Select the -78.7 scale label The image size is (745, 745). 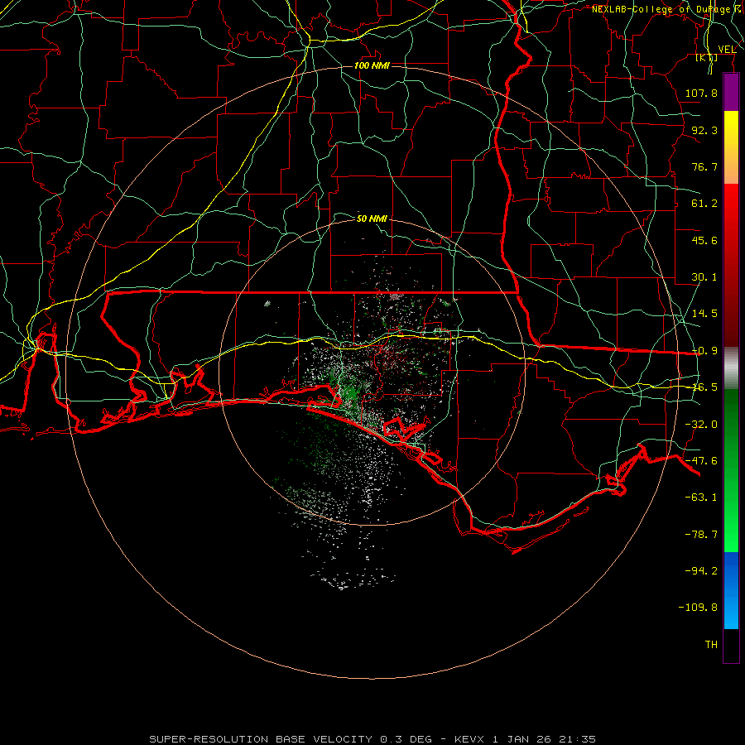(701, 535)
